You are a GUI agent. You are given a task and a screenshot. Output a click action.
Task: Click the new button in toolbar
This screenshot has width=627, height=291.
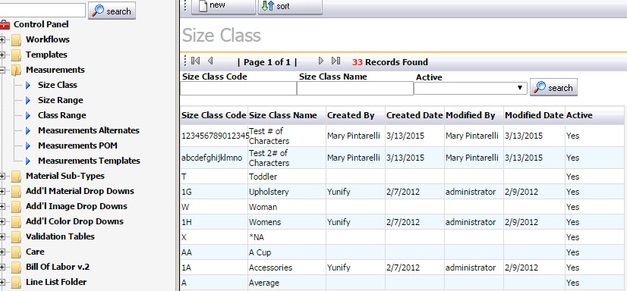223,6
